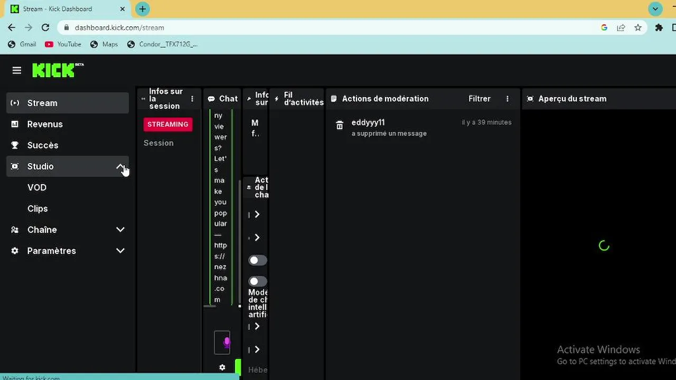Open VOD under Studio
The height and width of the screenshot is (380, 676).
tap(37, 187)
